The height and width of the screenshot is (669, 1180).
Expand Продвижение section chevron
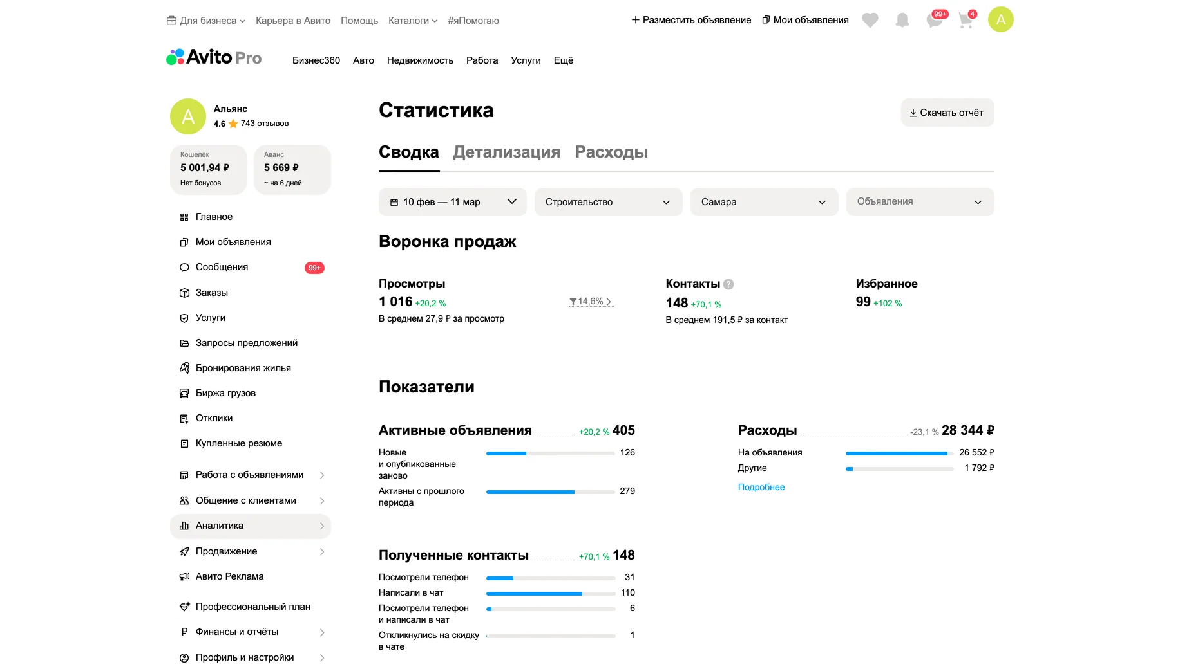pos(322,551)
